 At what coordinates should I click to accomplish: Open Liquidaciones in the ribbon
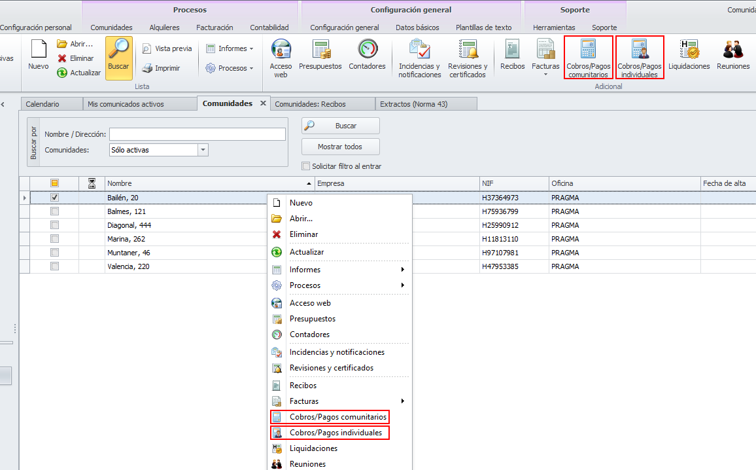click(689, 50)
